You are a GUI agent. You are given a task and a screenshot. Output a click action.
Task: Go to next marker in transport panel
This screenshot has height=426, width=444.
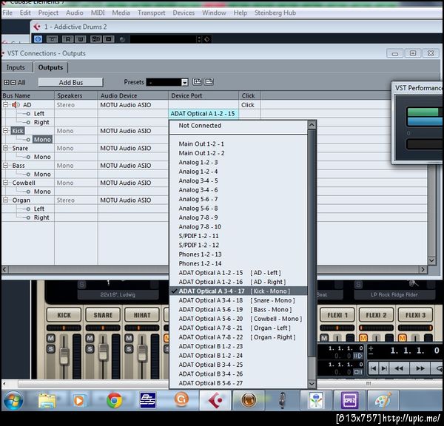(384, 368)
